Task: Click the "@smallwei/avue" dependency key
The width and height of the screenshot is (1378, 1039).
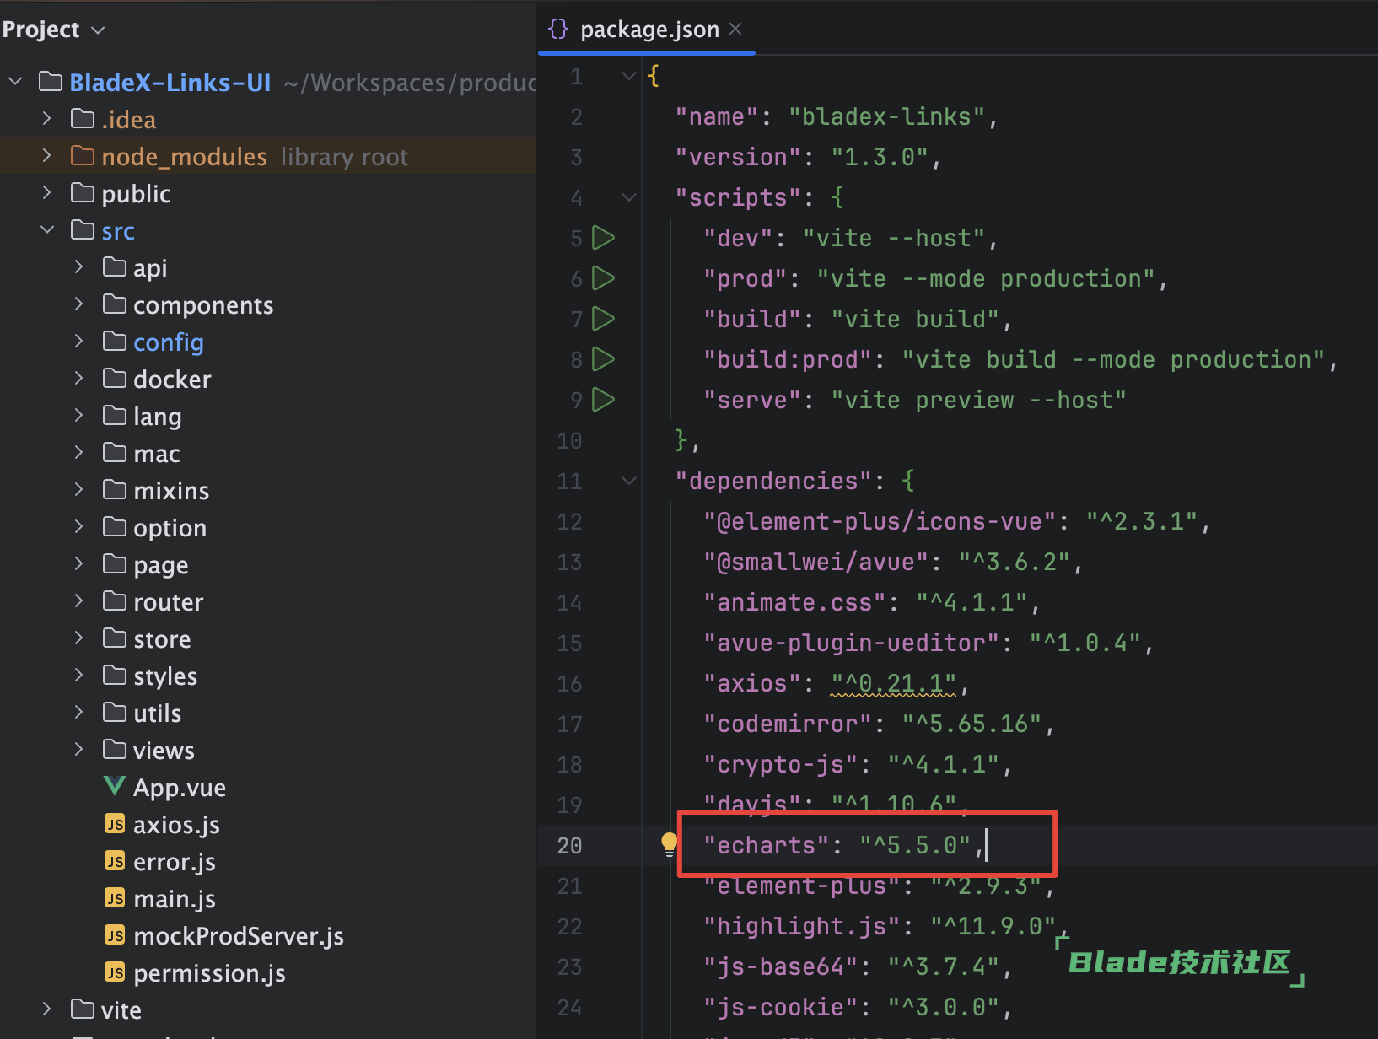Action: [x=816, y=562]
